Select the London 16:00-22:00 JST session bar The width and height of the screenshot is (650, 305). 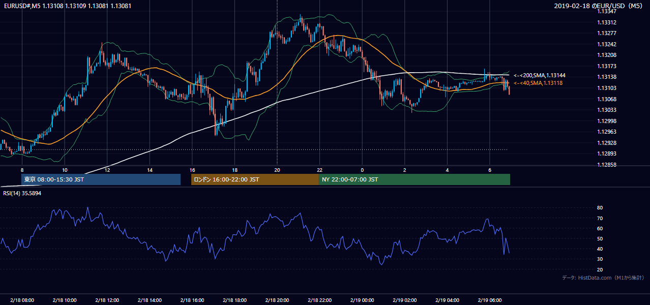point(255,179)
